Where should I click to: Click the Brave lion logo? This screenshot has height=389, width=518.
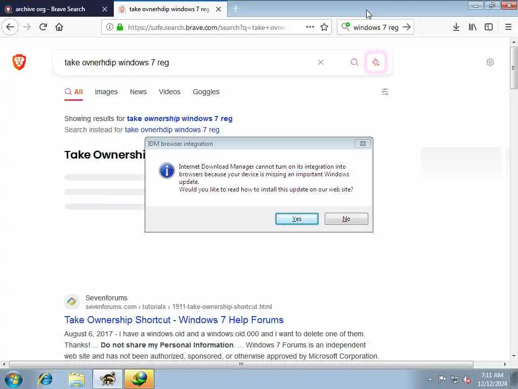coord(19,62)
